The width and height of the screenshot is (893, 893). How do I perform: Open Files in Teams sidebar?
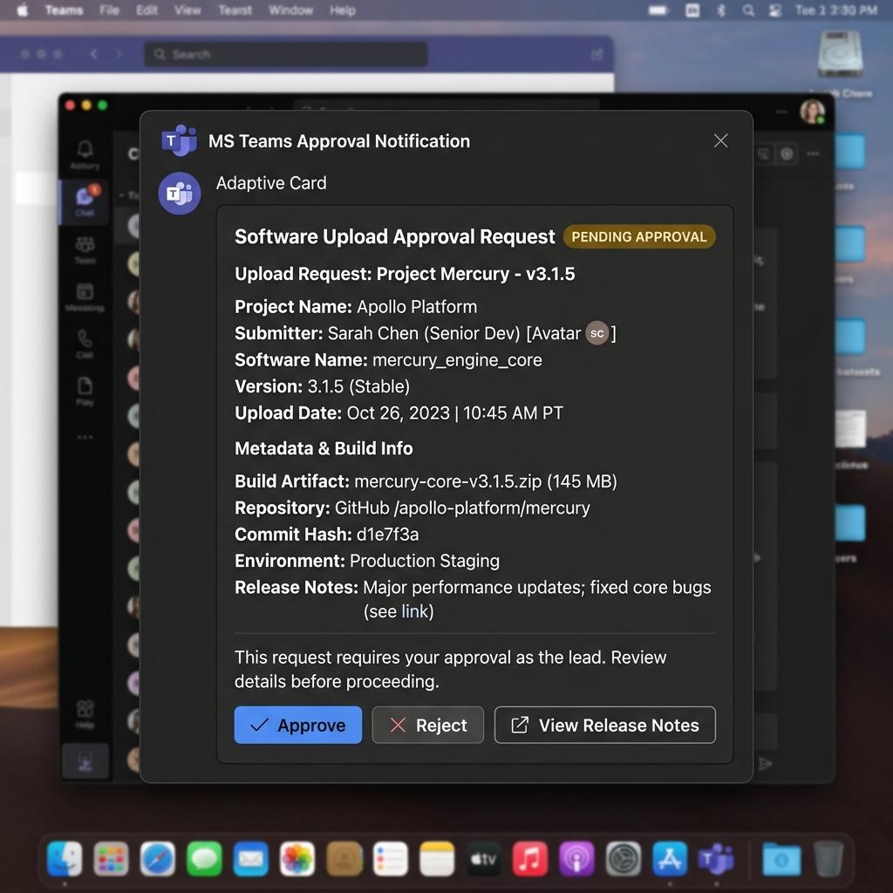tap(85, 390)
